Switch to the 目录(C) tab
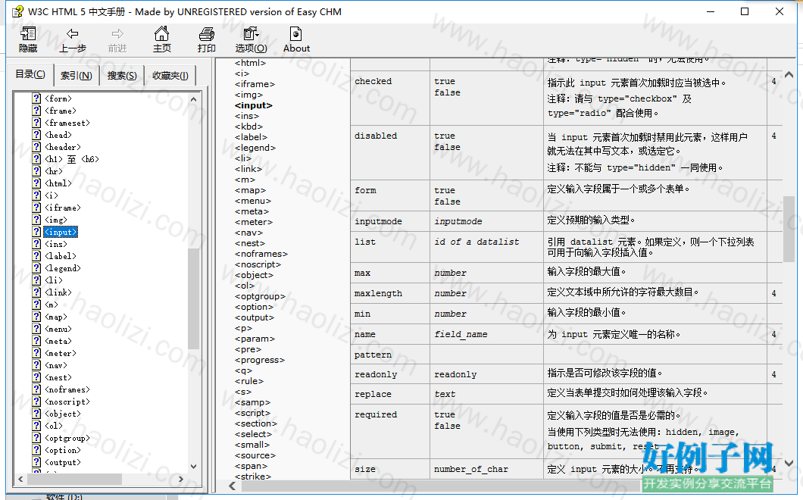This screenshot has height=500, width=803. pyautogui.click(x=30, y=74)
